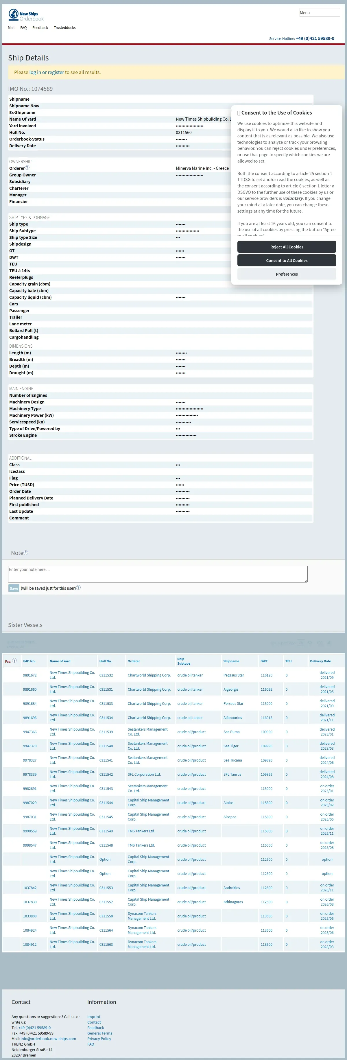
Task: Click orderer Minerva Marine Inc. - Greece
Action: pos(202,168)
